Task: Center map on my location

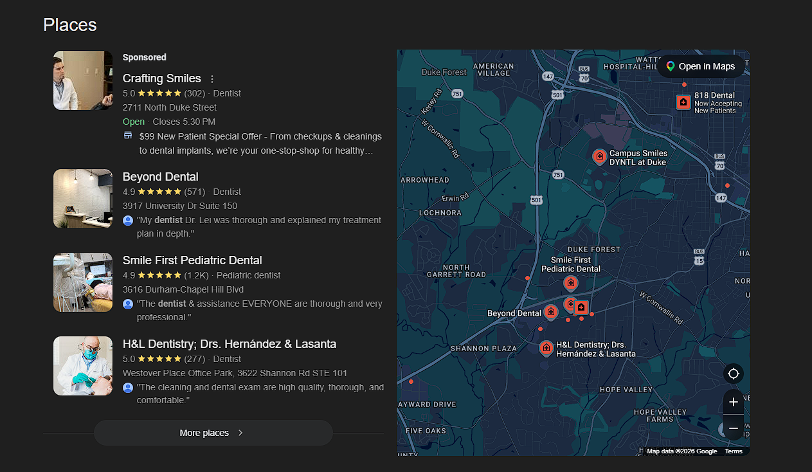Action: click(734, 374)
